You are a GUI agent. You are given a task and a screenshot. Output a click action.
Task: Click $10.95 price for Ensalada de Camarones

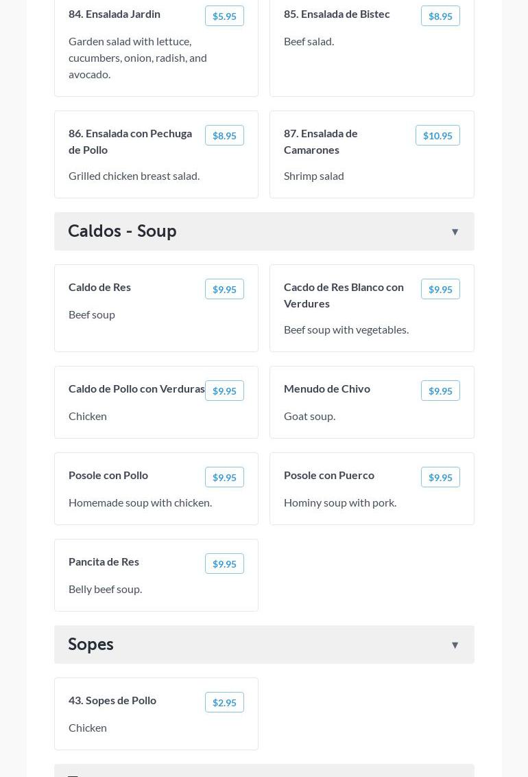[437, 135]
